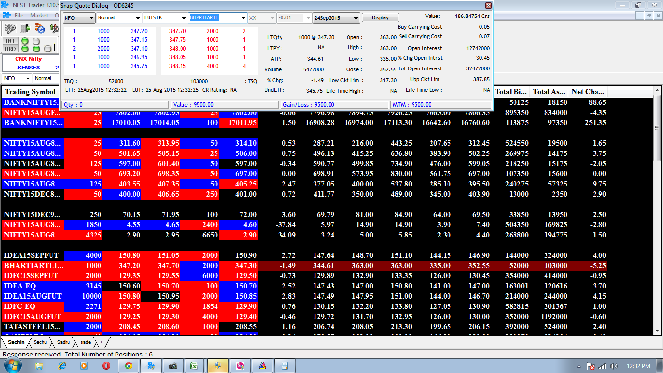The image size is (663, 373).
Task: Toggle the BRD broadcast button
Action: tap(10, 49)
